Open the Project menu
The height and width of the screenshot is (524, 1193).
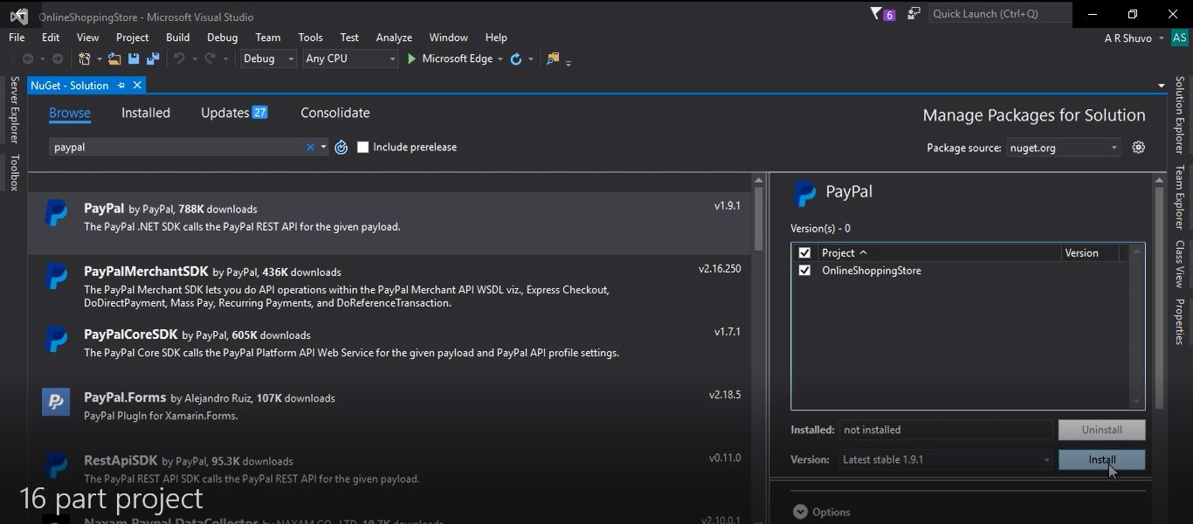(132, 38)
